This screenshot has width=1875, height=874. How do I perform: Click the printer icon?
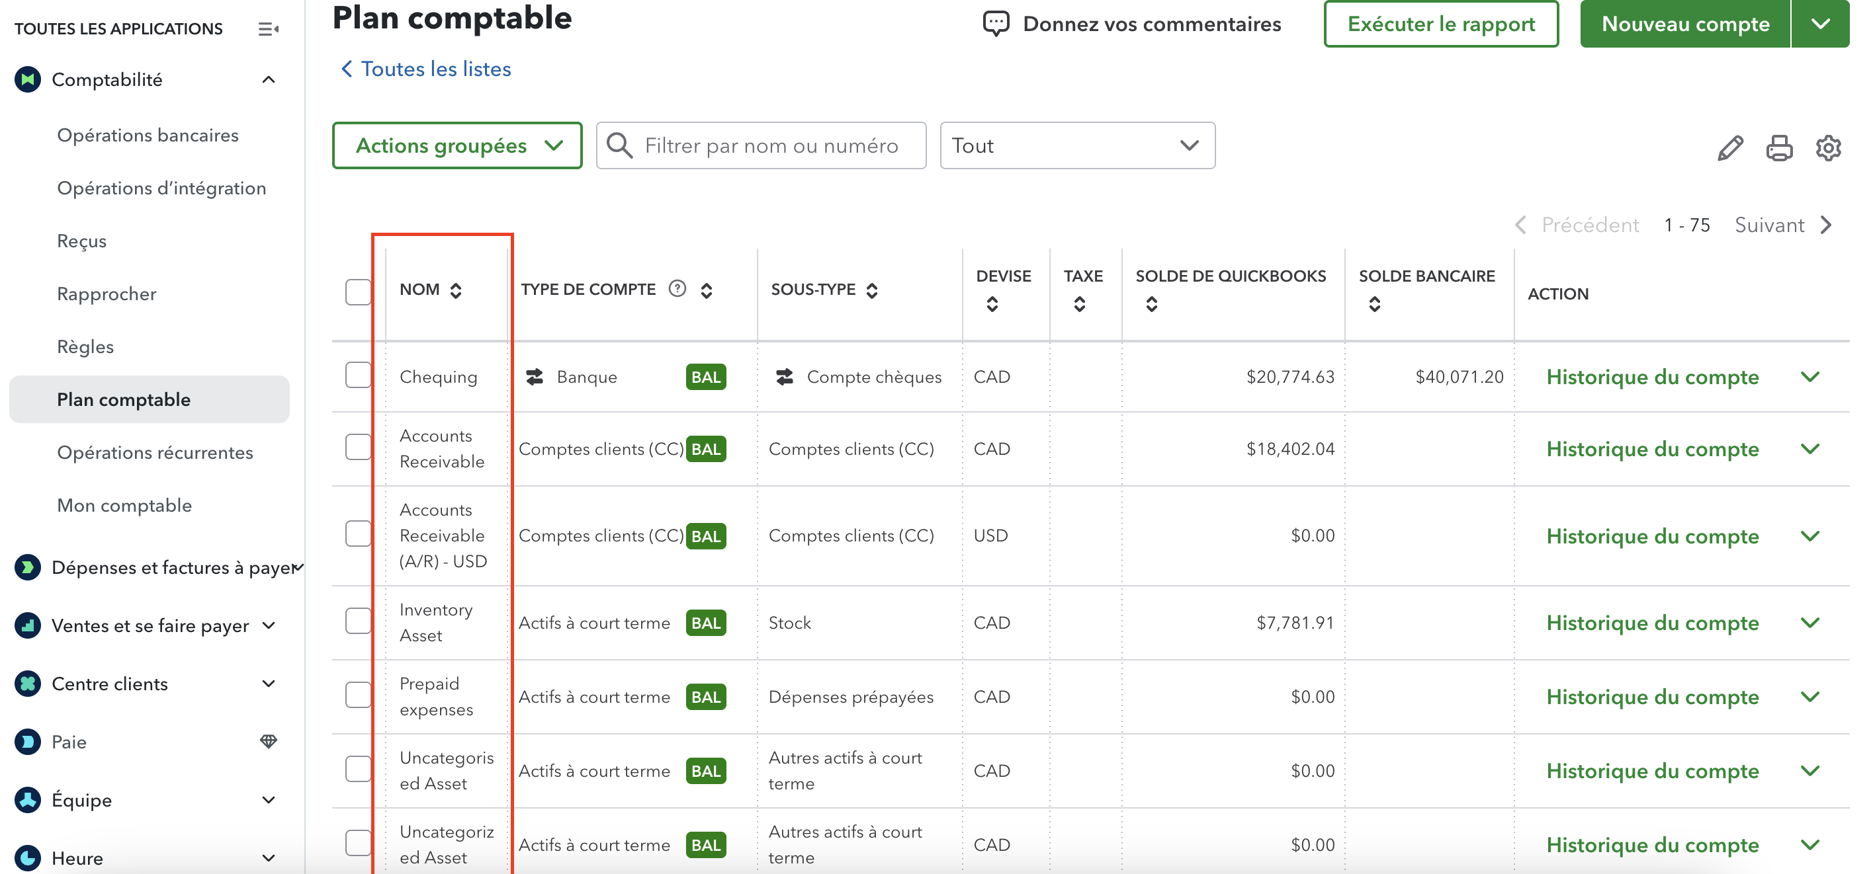1778,147
